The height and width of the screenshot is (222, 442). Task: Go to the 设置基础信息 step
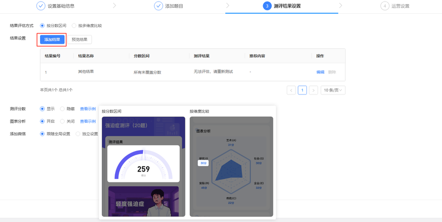(61, 6)
